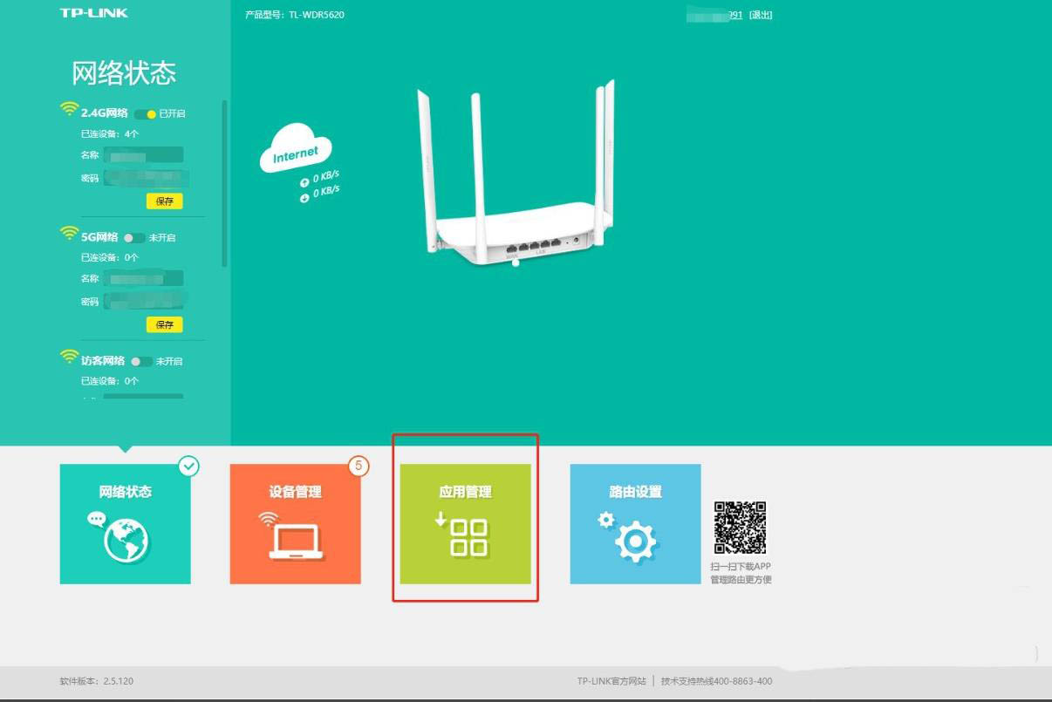Click the 5G network 密码 field

[x=143, y=302]
